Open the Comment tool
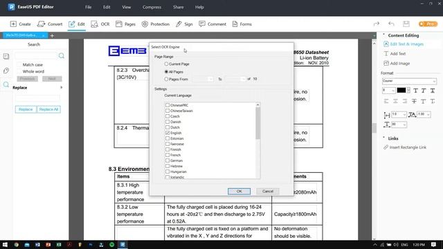The height and width of the screenshot is (249, 443). pos(213,24)
